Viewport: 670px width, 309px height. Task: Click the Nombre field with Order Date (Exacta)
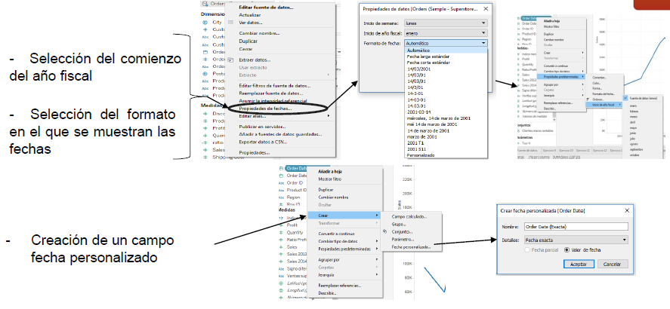point(576,227)
